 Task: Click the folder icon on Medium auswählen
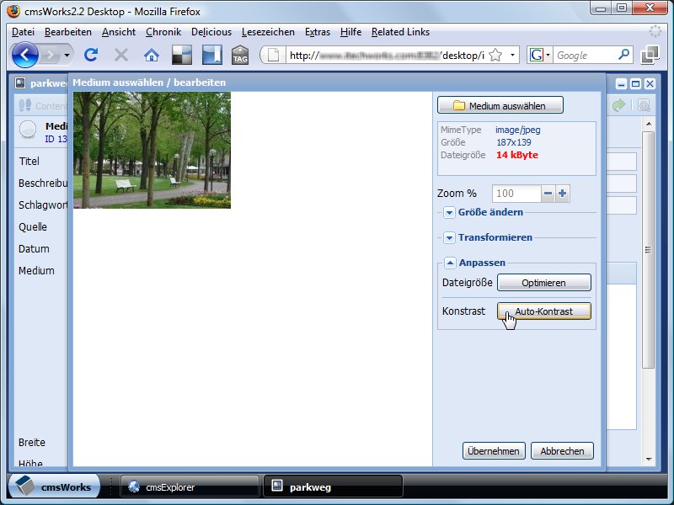point(458,105)
